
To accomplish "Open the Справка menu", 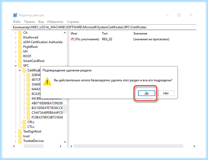I will [73, 22].
